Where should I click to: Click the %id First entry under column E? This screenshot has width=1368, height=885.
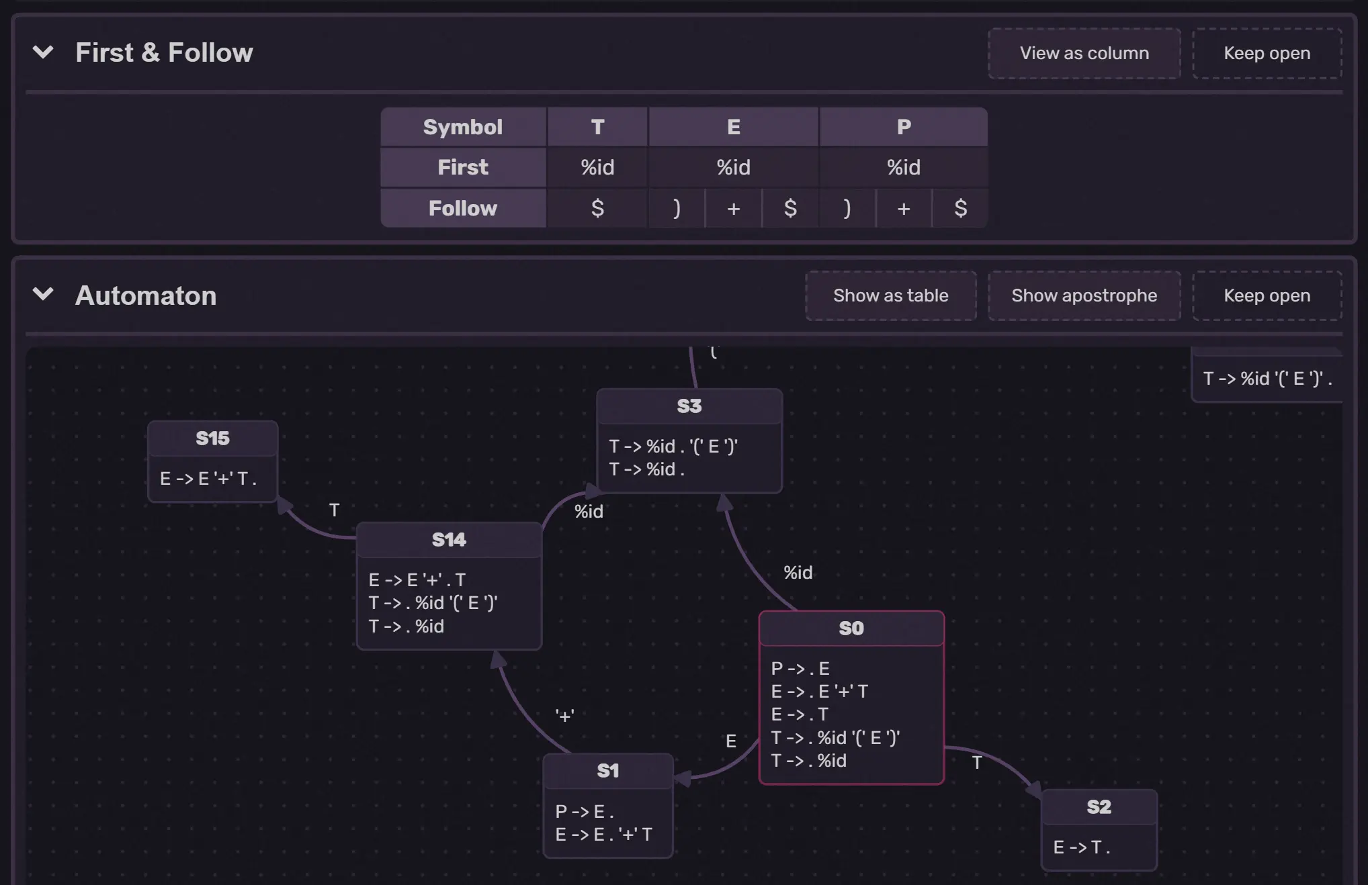732,167
